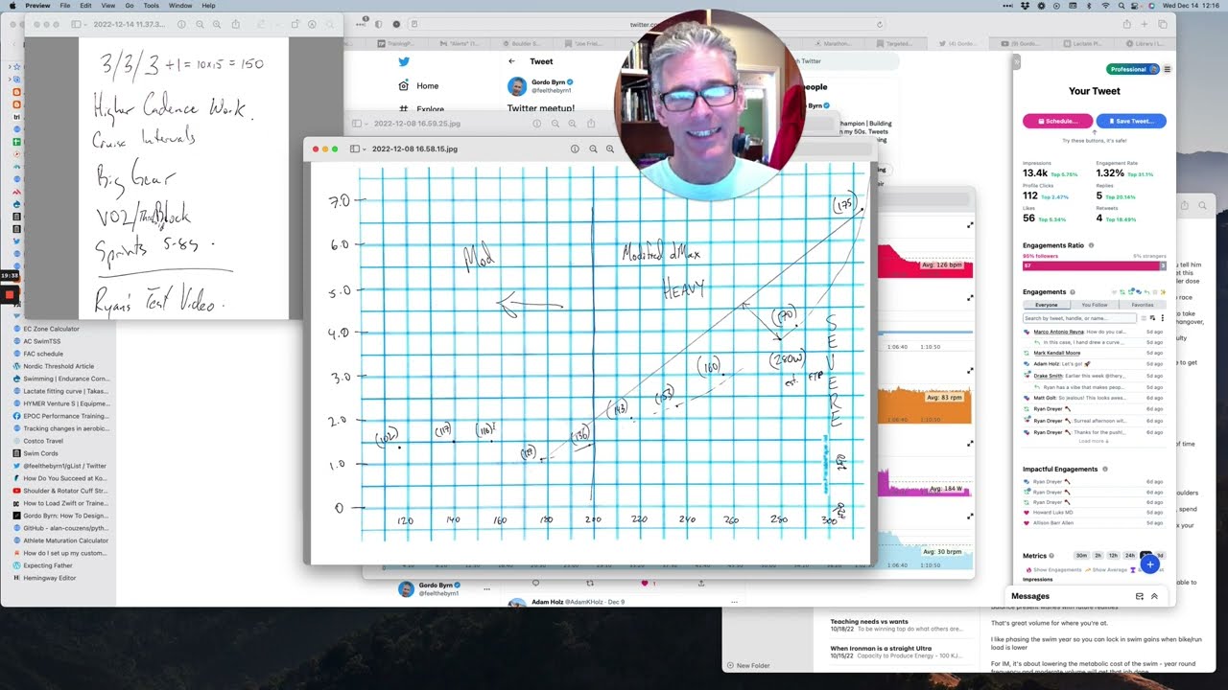Go back using Tweet back arrow
The height and width of the screenshot is (690, 1228).
click(x=511, y=61)
